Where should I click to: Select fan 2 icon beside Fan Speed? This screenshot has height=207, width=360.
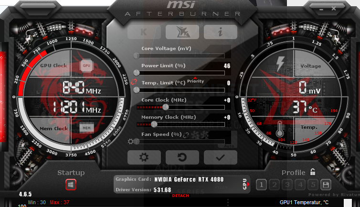click(205, 135)
